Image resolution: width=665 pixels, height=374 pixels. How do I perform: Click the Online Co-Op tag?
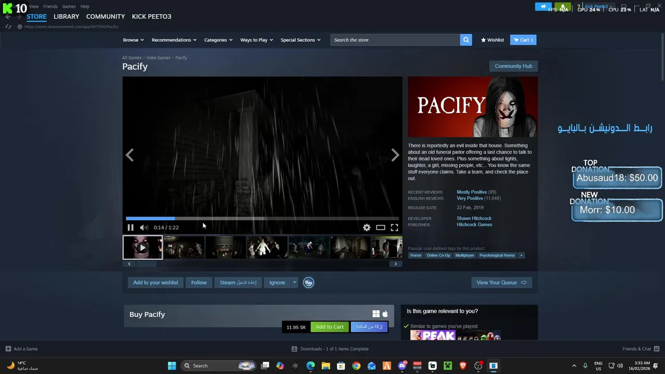(438, 256)
